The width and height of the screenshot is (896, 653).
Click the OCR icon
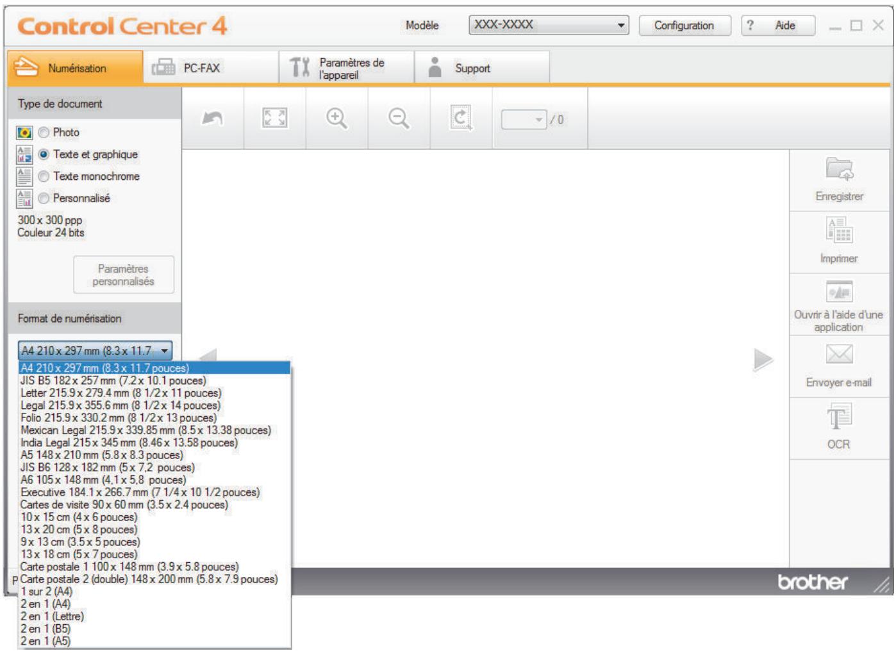839,416
